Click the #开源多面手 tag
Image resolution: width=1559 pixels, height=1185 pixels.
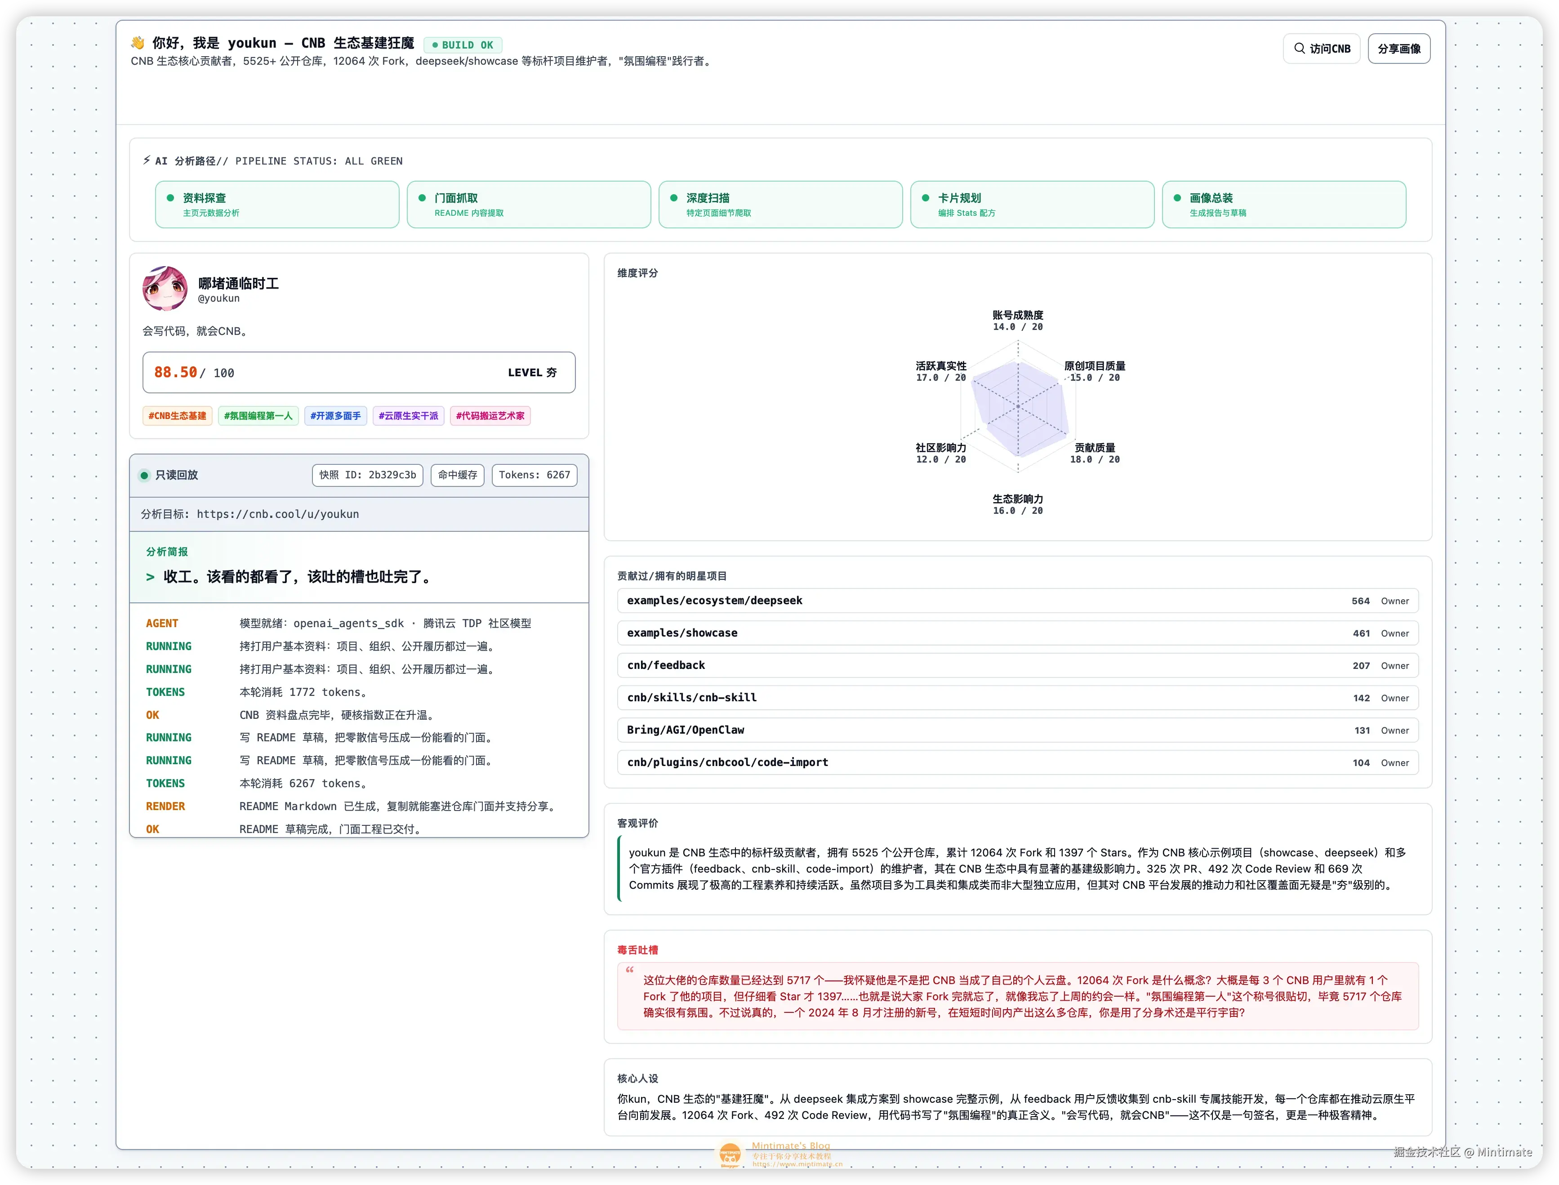pyautogui.click(x=336, y=416)
